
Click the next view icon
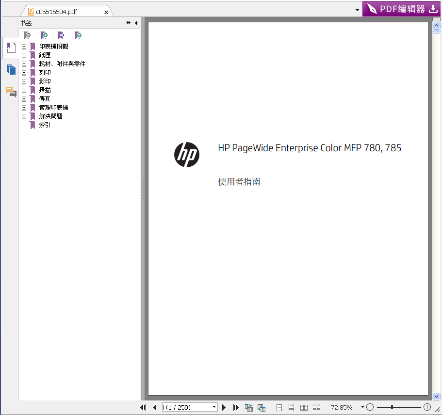click(x=262, y=407)
